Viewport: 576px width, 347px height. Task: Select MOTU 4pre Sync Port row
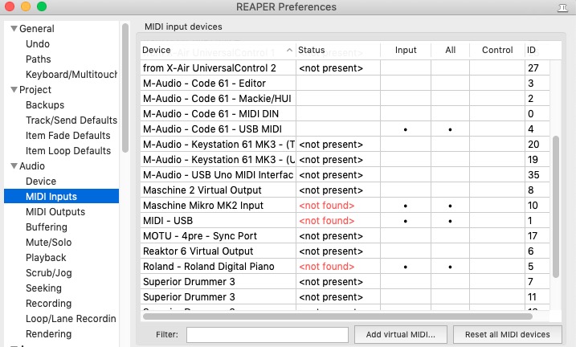click(x=345, y=236)
